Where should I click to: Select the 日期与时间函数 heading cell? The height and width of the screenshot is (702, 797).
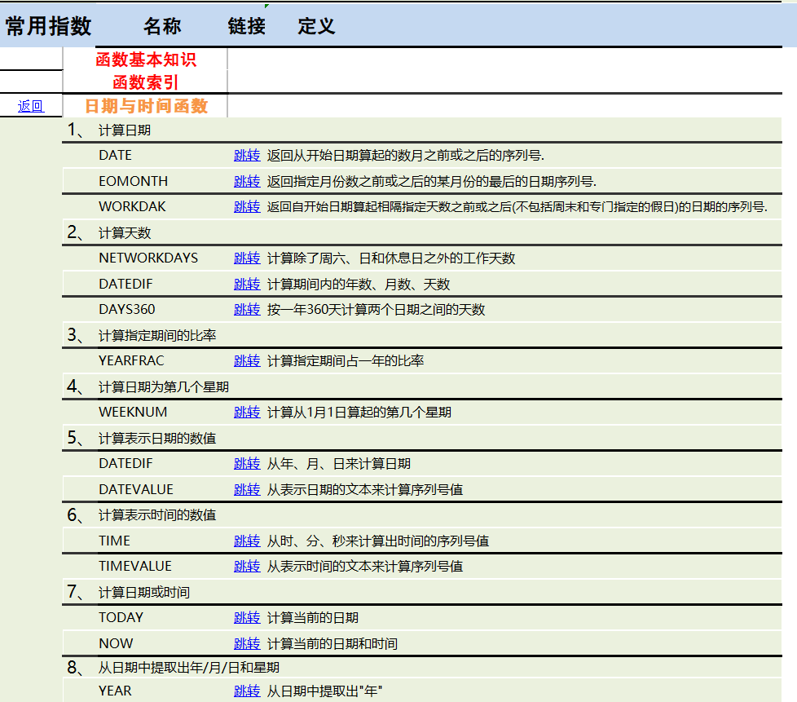146,106
